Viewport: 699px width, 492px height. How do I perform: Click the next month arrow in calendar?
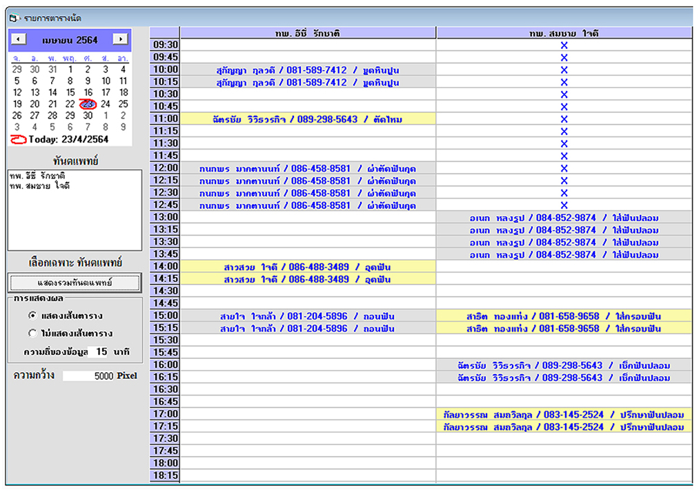(120, 40)
